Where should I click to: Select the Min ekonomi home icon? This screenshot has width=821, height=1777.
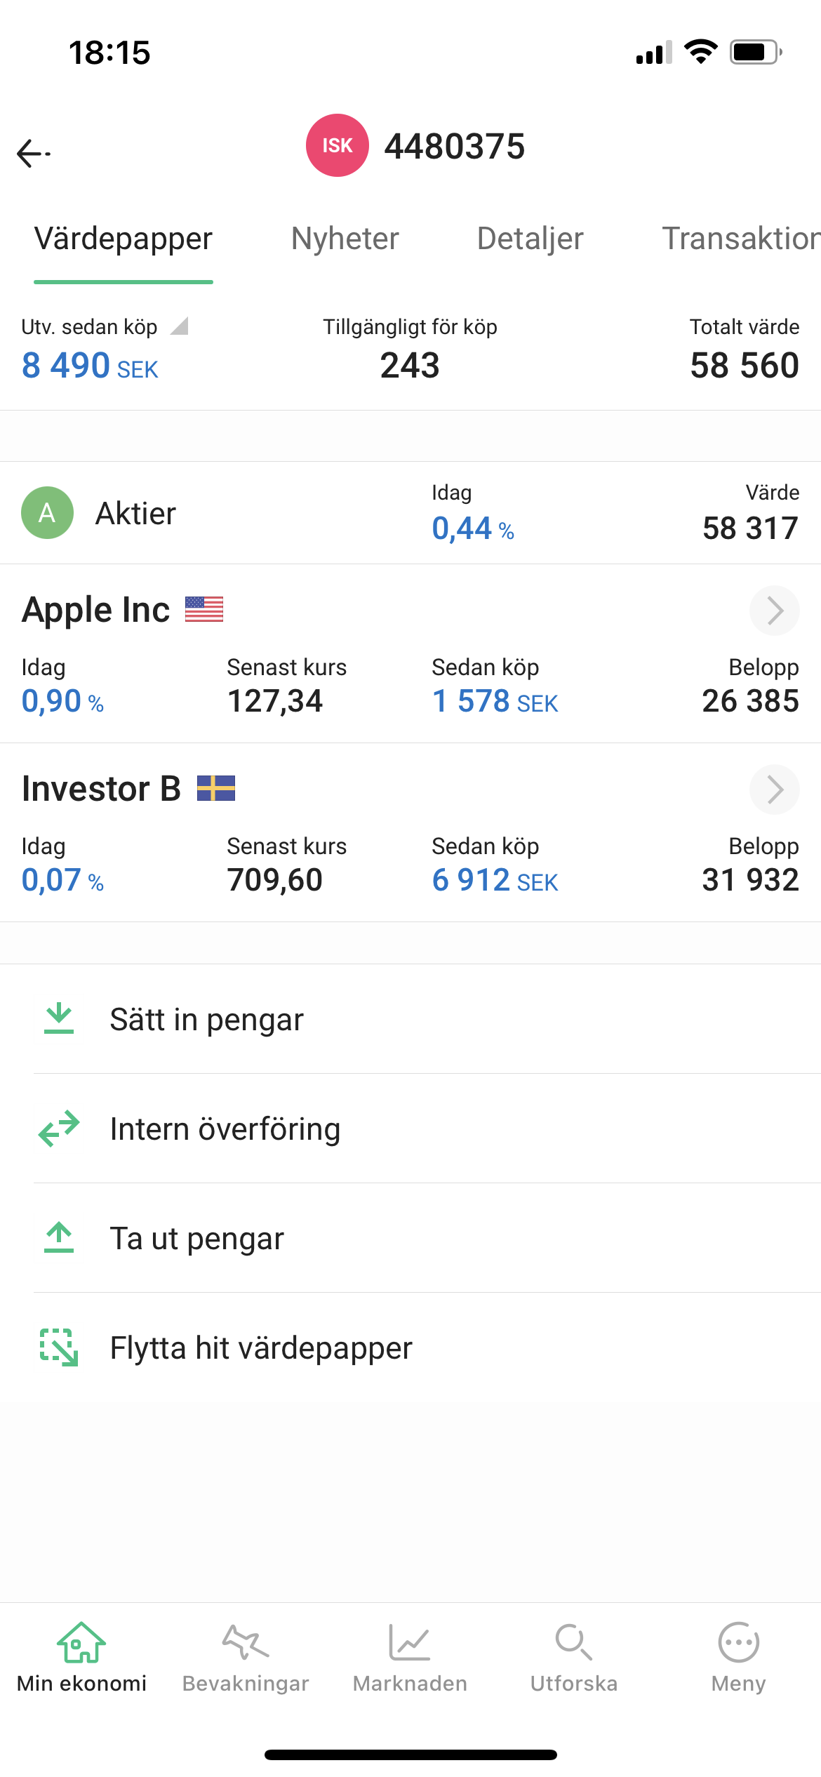click(81, 1642)
